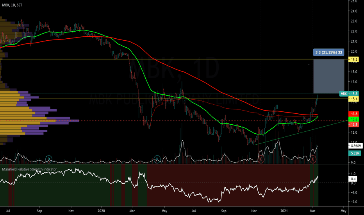This screenshot has height=215, width=364.
Task: Click the yellow 15.4 price label
Action: pos(354,99)
